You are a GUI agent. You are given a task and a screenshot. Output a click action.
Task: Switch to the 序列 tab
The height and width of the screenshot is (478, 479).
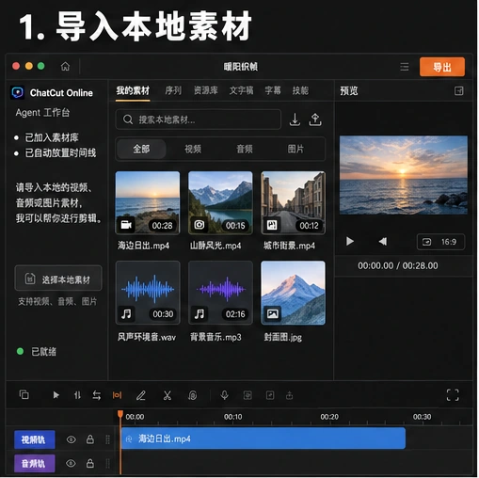pos(173,90)
